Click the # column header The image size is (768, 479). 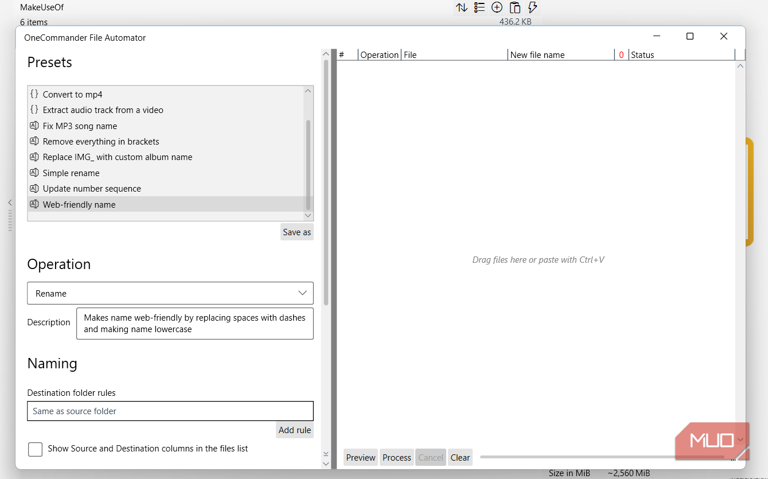347,54
